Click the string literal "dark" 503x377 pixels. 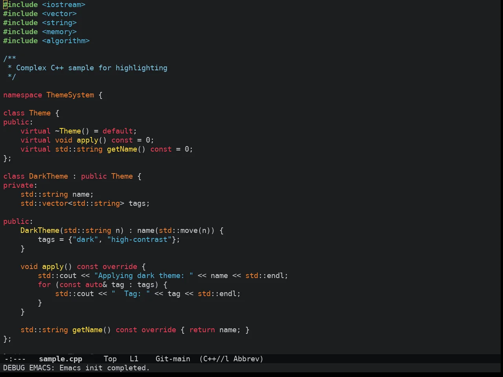point(85,240)
